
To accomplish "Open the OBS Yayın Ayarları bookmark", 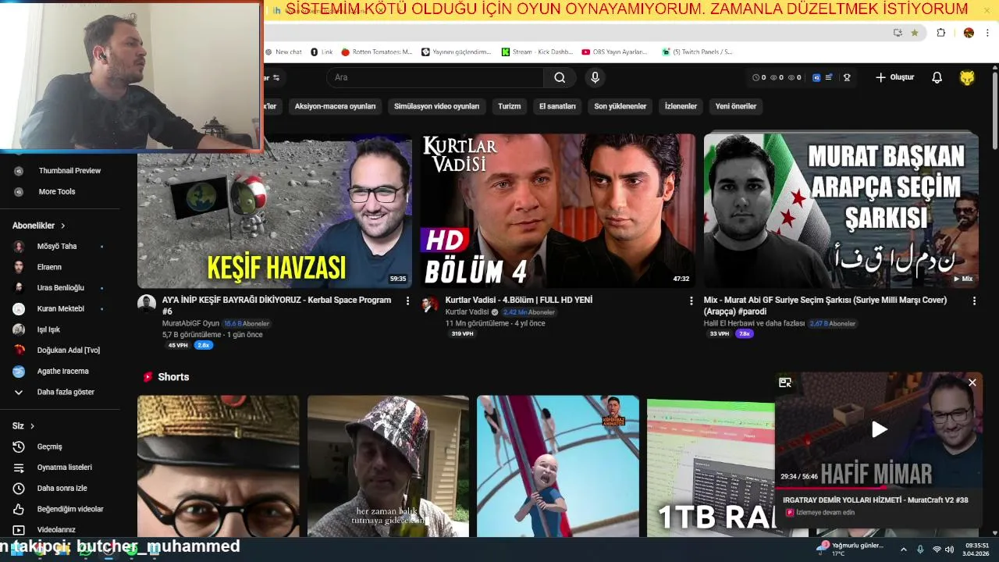I will 615,52.
